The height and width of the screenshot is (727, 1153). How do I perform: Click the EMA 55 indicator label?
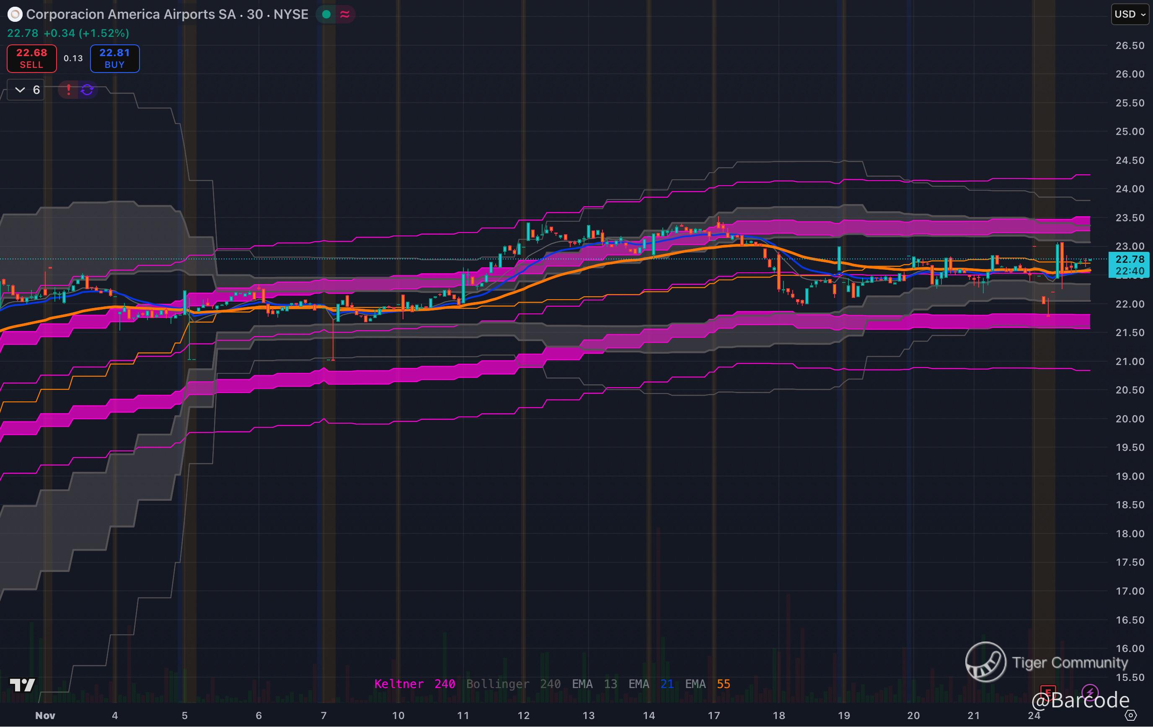[707, 684]
